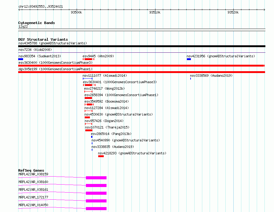
Task: Click nsv1070121 (Thareja2015) label
Action: click(107, 127)
